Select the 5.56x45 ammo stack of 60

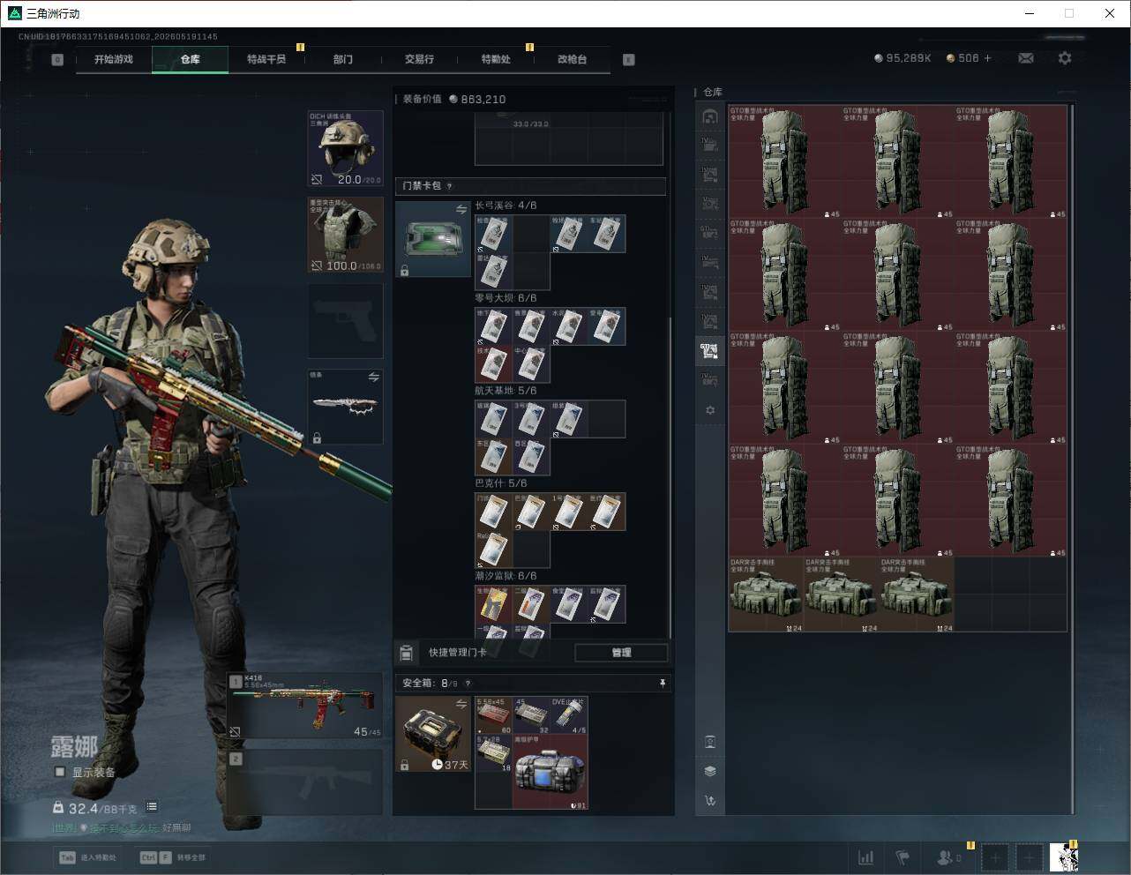[494, 715]
